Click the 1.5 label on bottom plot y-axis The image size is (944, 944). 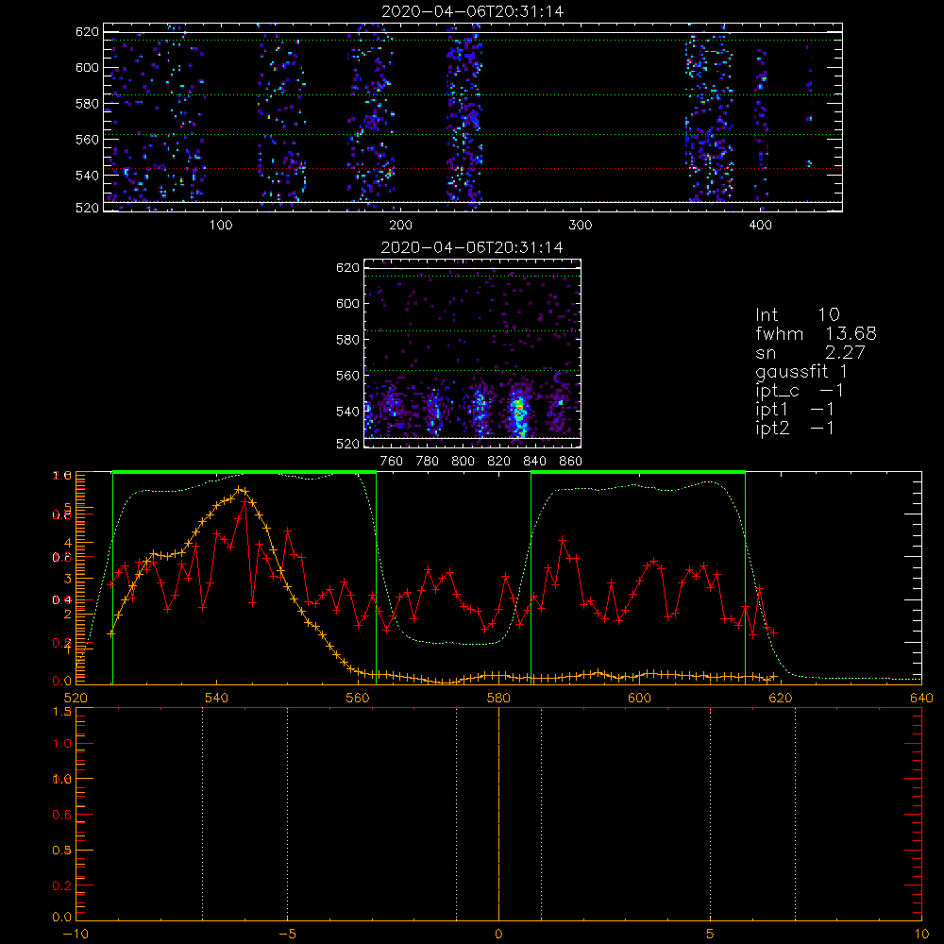pyautogui.click(x=63, y=712)
